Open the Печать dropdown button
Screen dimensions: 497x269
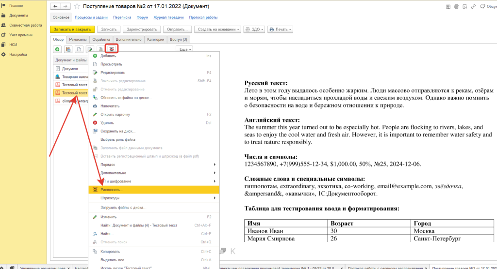[x=281, y=29]
